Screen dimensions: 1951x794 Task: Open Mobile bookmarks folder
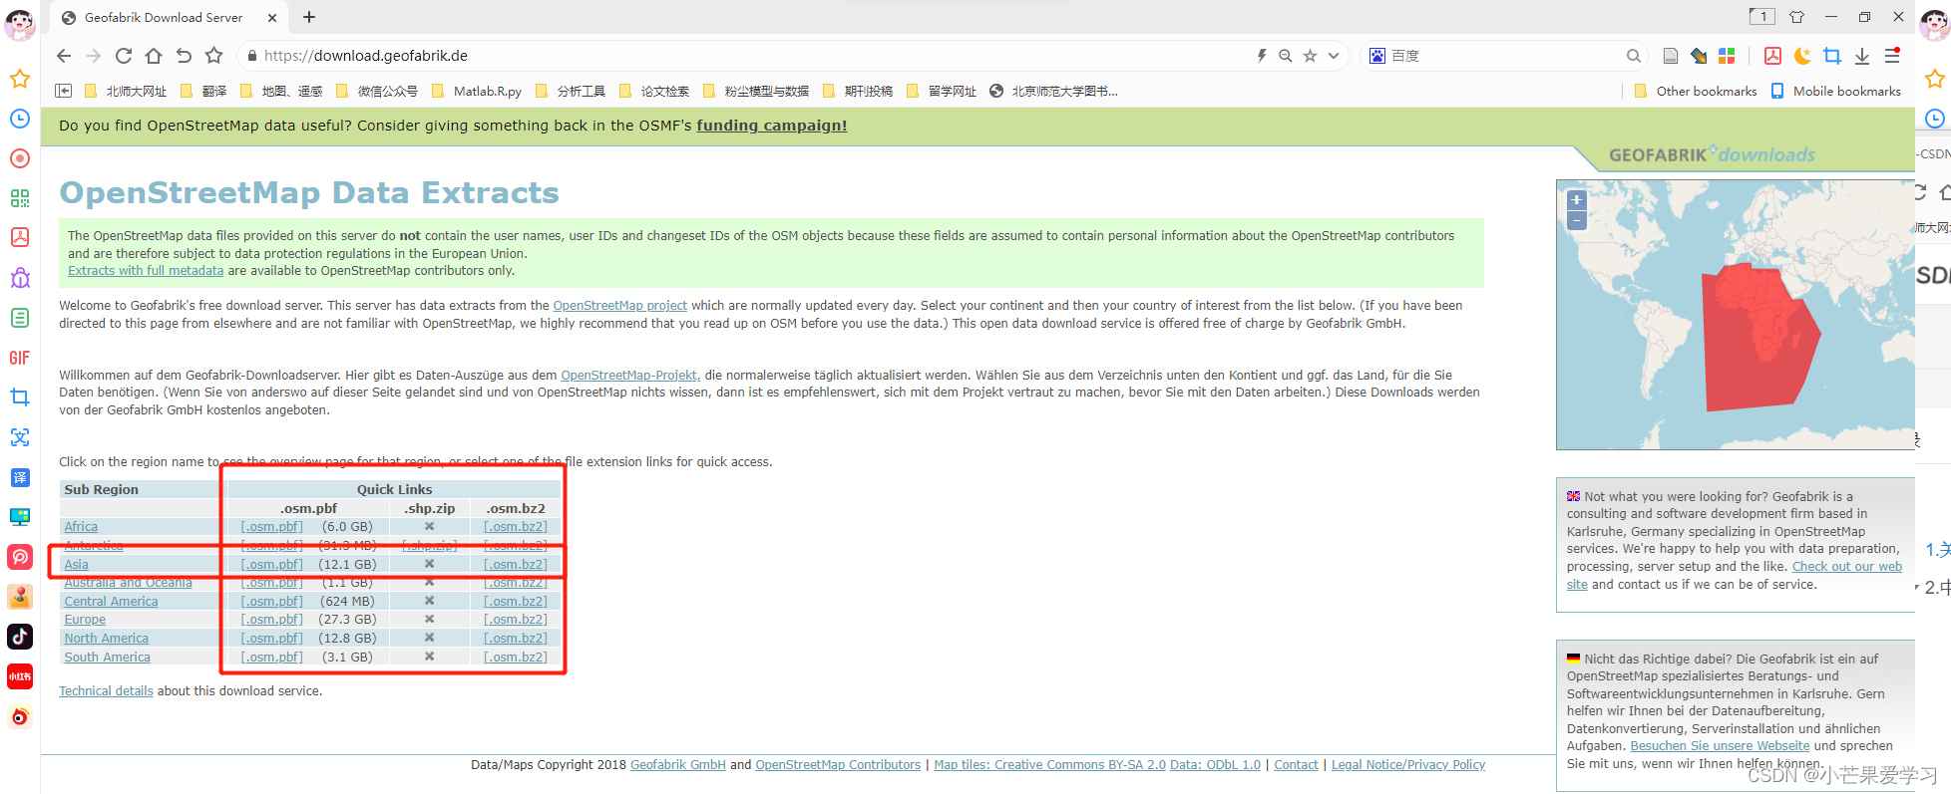[1836, 91]
